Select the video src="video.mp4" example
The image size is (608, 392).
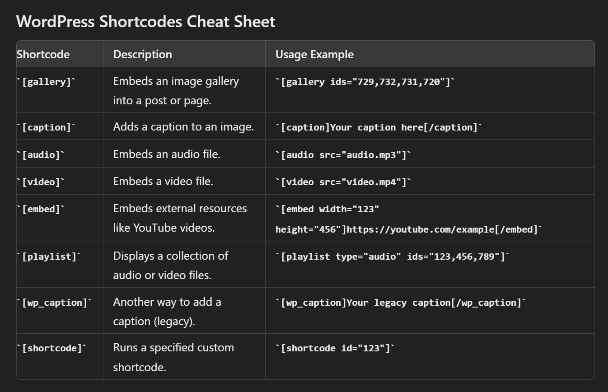tap(343, 182)
